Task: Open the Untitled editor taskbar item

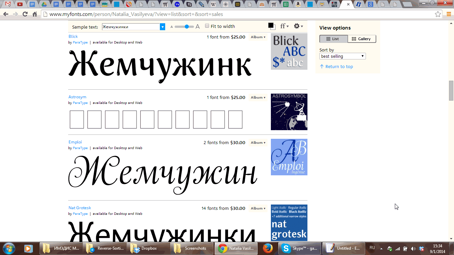Action: 344,248
